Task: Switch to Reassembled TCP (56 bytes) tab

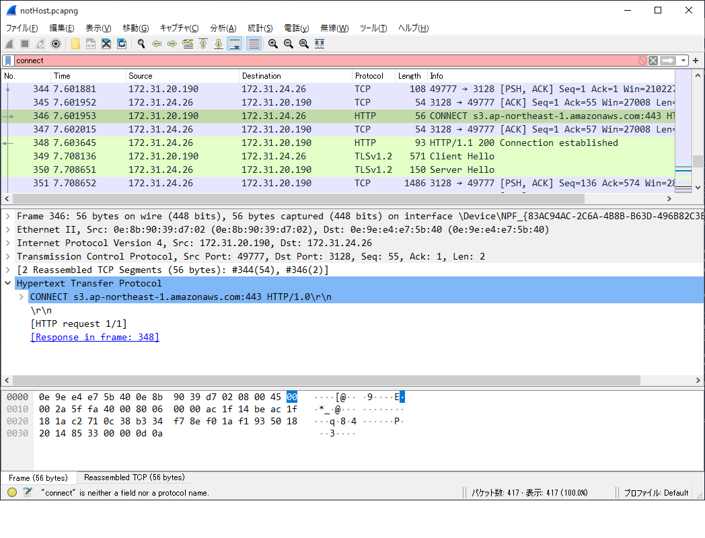Action: [135, 477]
